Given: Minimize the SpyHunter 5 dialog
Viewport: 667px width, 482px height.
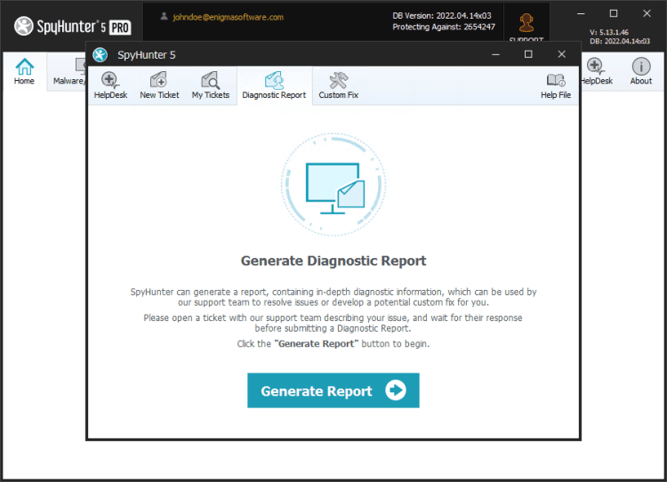Looking at the screenshot, I should [495, 54].
